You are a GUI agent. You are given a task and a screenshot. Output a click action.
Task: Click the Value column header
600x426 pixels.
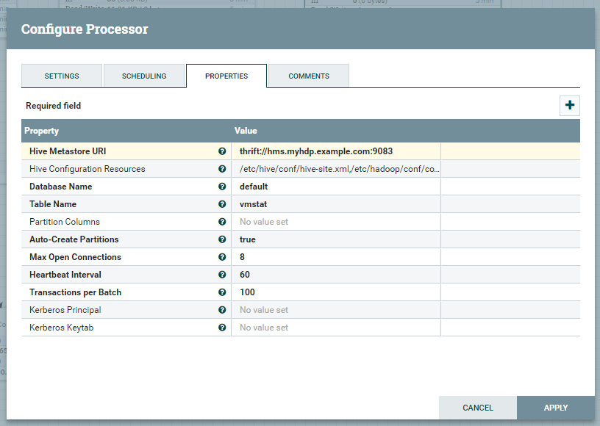[x=246, y=131]
